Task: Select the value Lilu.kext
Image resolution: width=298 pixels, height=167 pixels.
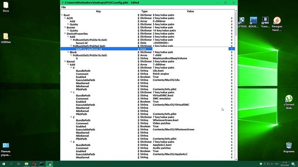Action: click(158, 71)
